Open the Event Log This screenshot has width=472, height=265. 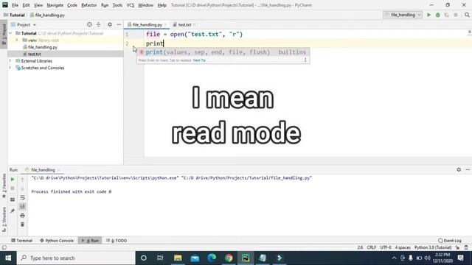(x=450, y=241)
